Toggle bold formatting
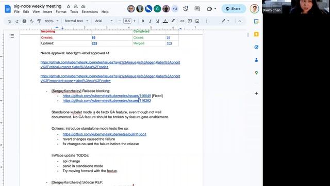 click(x=143, y=21)
